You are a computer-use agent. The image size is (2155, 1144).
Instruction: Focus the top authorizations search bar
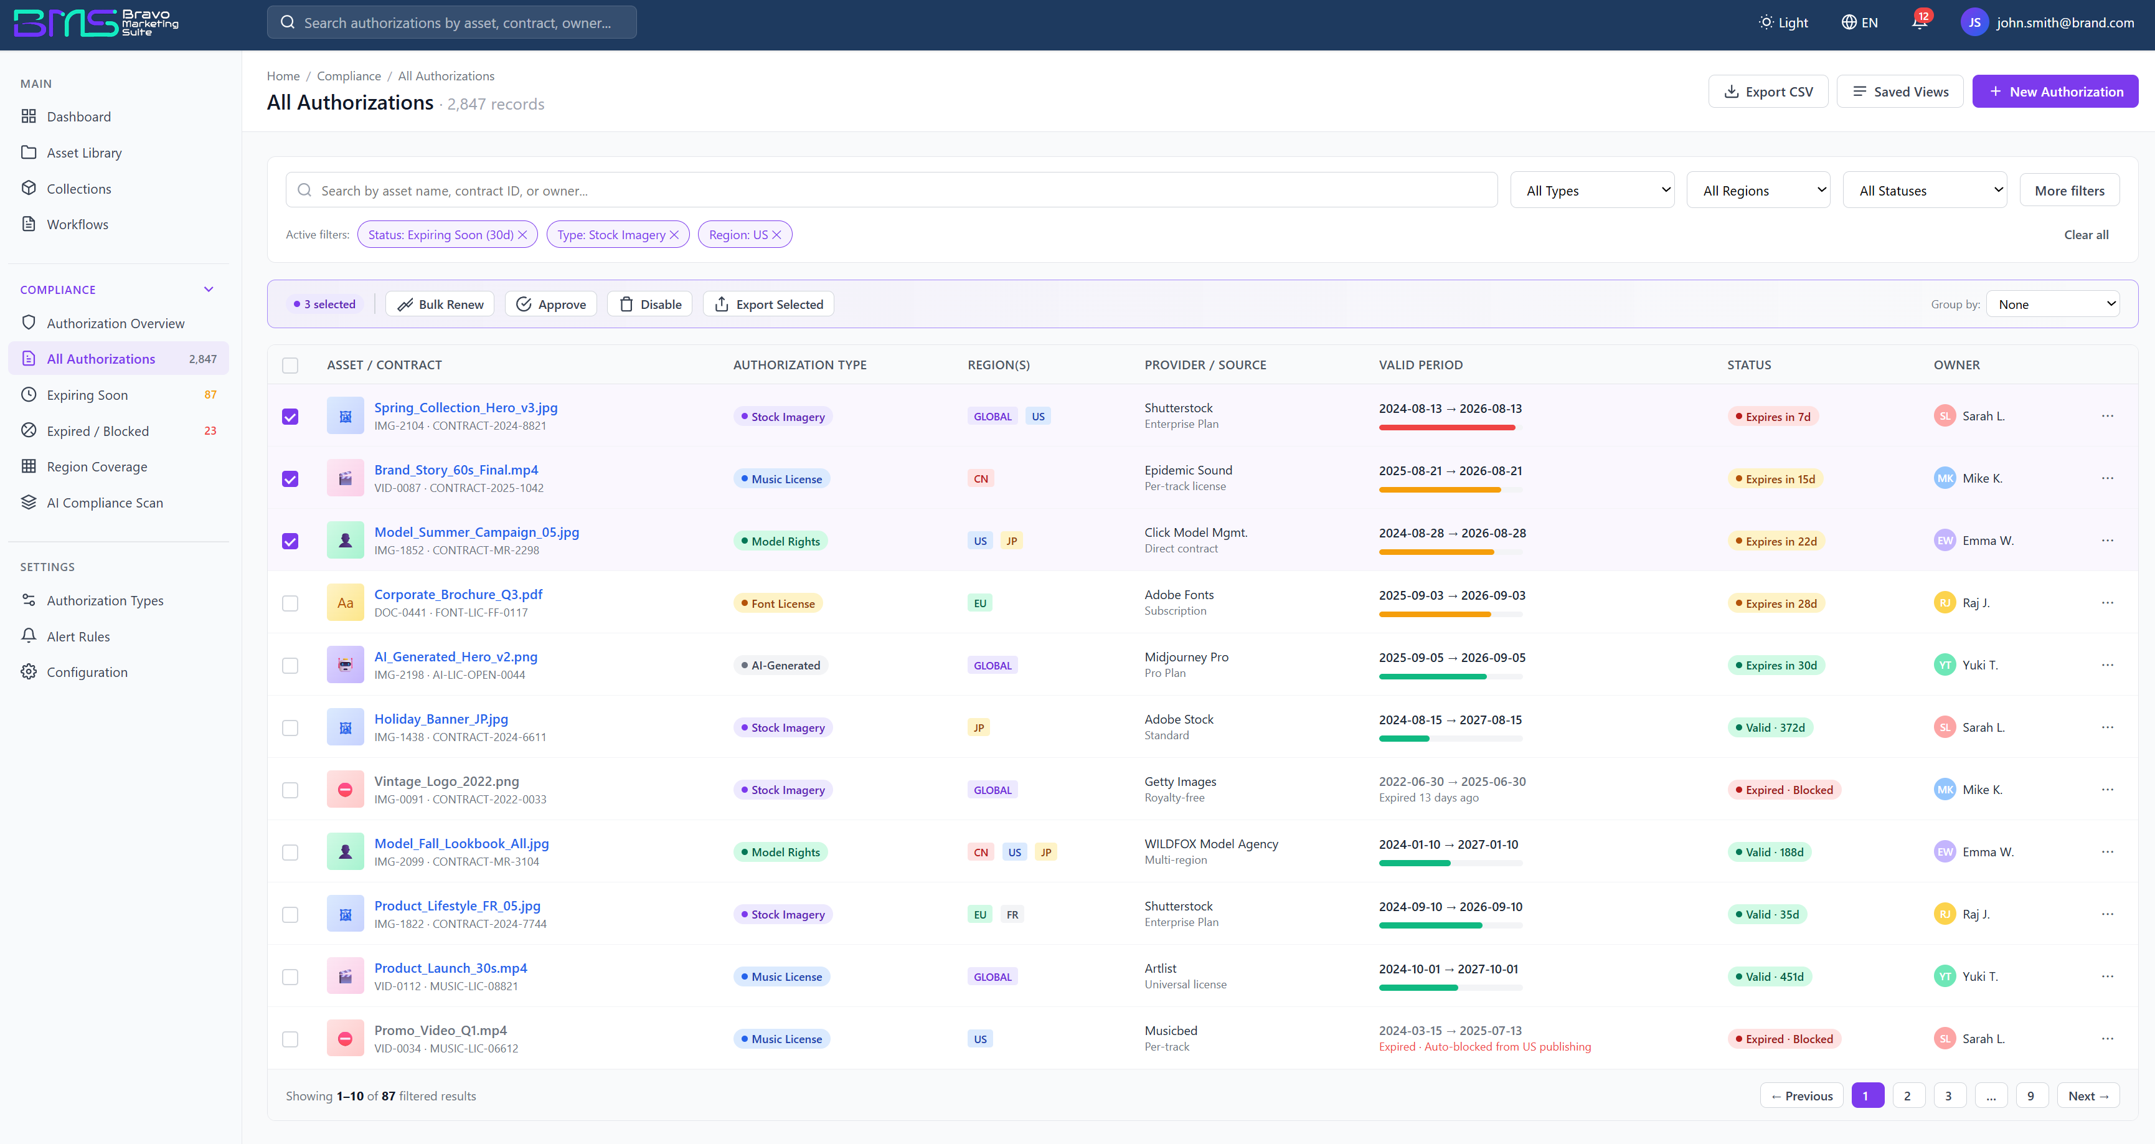[452, 22]
